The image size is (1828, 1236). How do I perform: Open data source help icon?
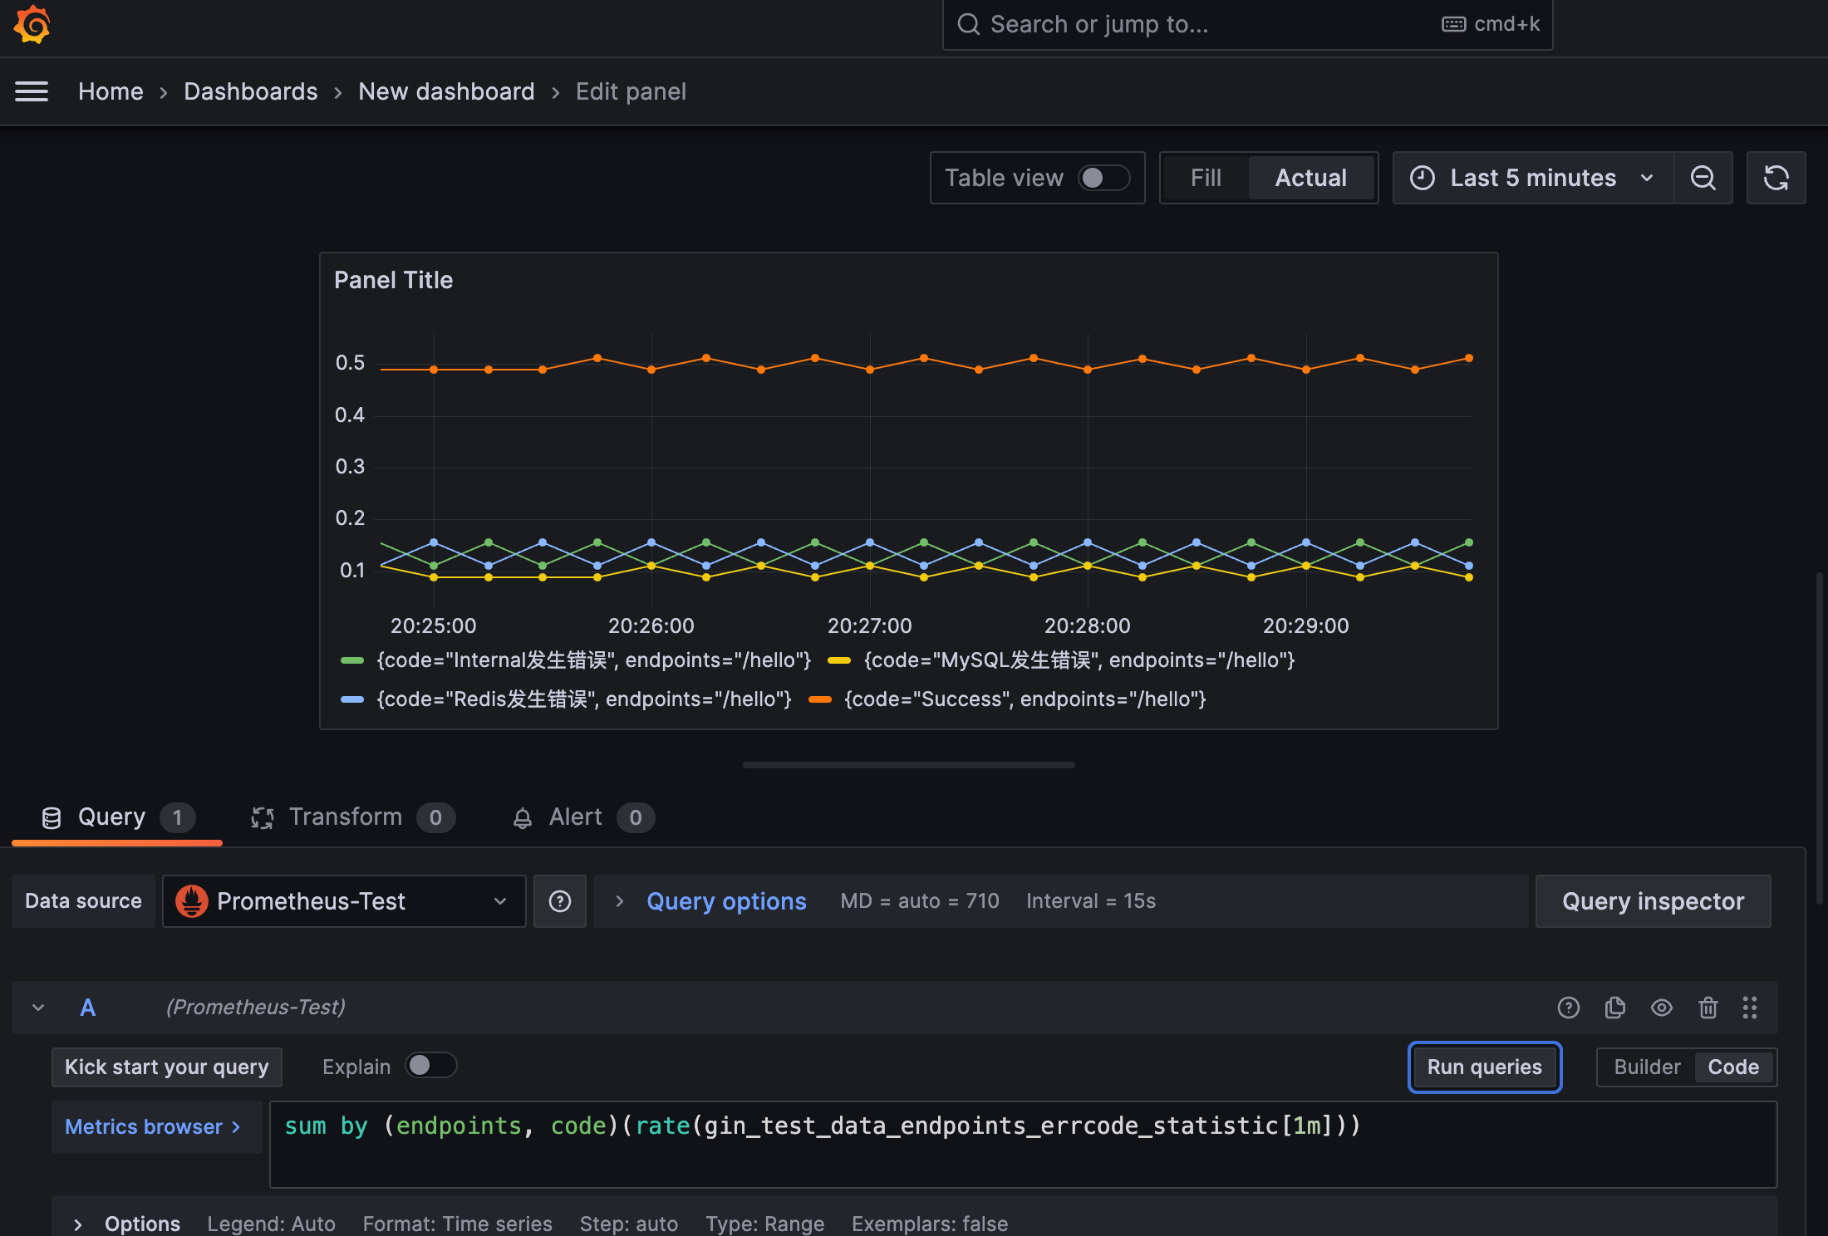560,901
